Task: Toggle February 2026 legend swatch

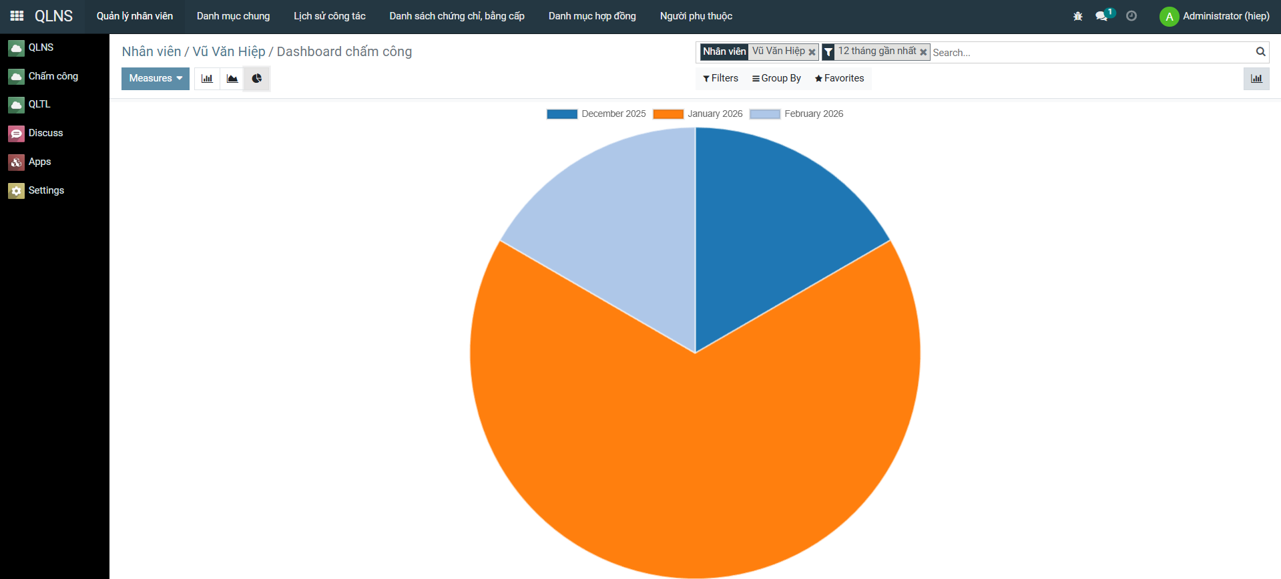Action: click(765, 114)
